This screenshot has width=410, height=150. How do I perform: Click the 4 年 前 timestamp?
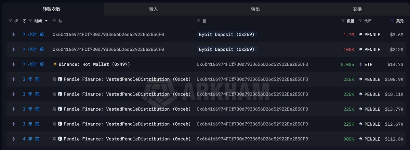(31, 139)
